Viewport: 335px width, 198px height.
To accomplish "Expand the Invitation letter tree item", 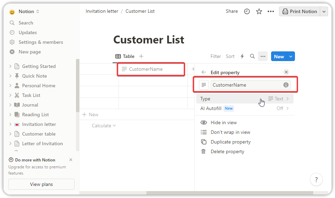I will point(10,124).
